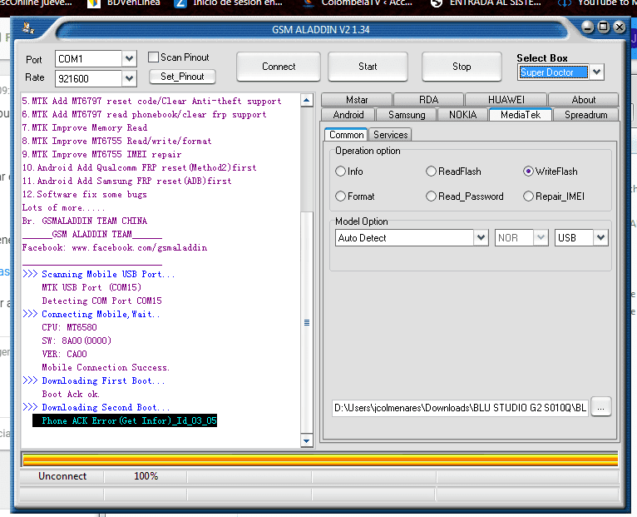Screen dimensions: 637x517
Task: Click the 'Mobile Connection Success.' log line
Action: pyautogui.click(x=106, y=368)
